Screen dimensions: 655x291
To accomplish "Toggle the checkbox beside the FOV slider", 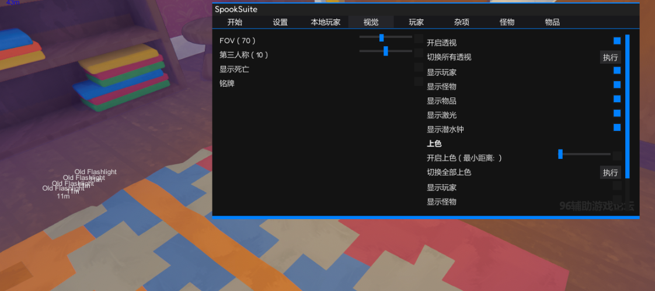I will click(419, 39).
